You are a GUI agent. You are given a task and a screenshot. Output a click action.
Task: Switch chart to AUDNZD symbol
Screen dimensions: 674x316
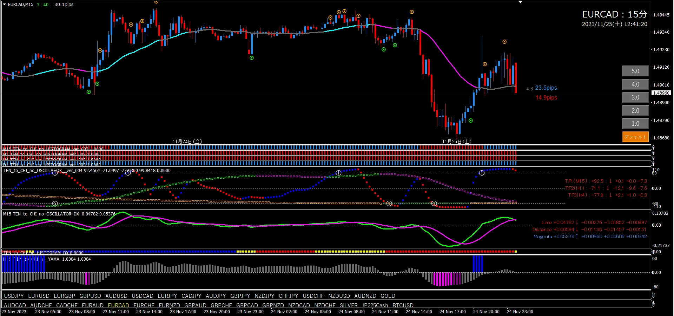coord(365,296)
